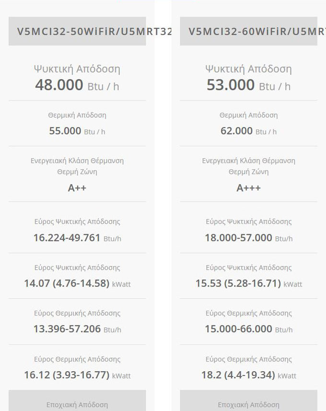Image resolution: width=326 pixels, height=411 pixels.
Task: Click the 15.53 (5.28-16.71) kWatt value
Action: 248,283
